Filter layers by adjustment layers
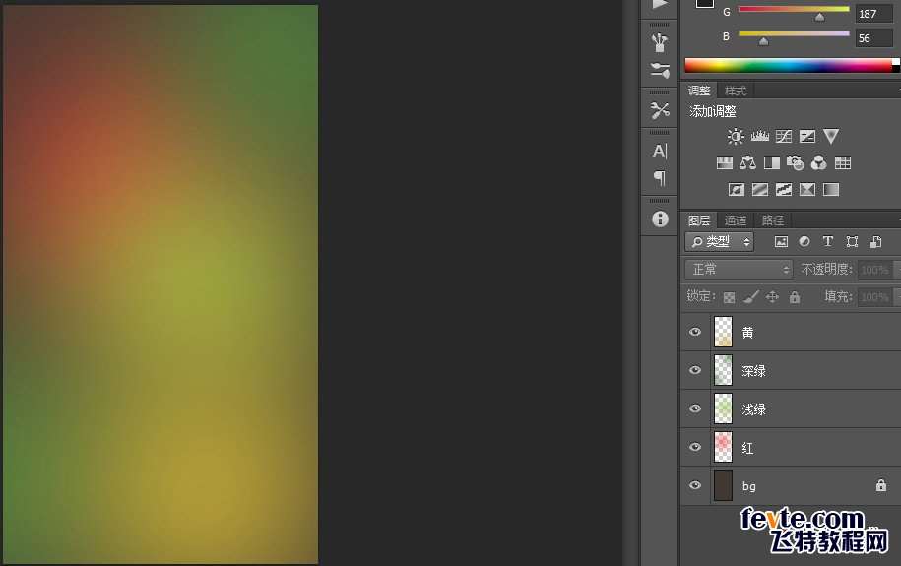The width and height of the screenshot is (901, 566). [x=804, y=242]
